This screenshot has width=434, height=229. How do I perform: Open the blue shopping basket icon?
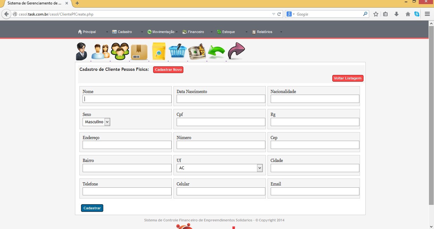(x=178, y=51)
